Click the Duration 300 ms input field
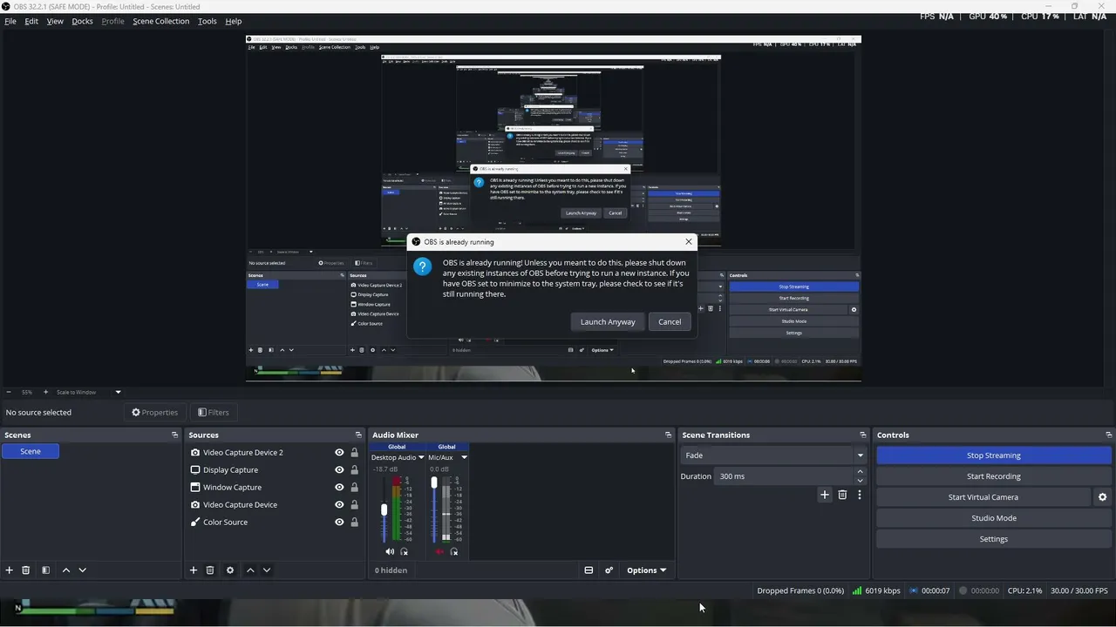Viewport: 1116px width, 627px height. coord(785,476)
